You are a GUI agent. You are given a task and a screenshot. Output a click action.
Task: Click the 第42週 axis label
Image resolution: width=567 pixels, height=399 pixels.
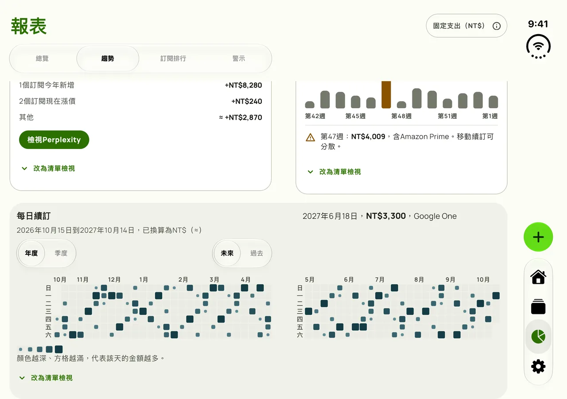(315, 116)
